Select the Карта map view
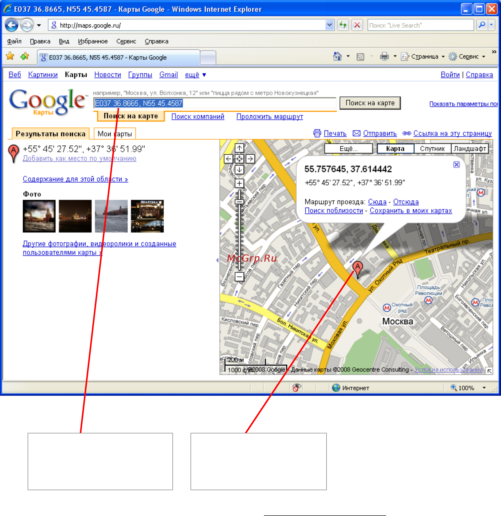Screen dimensions: 501x516 (395, 149)
